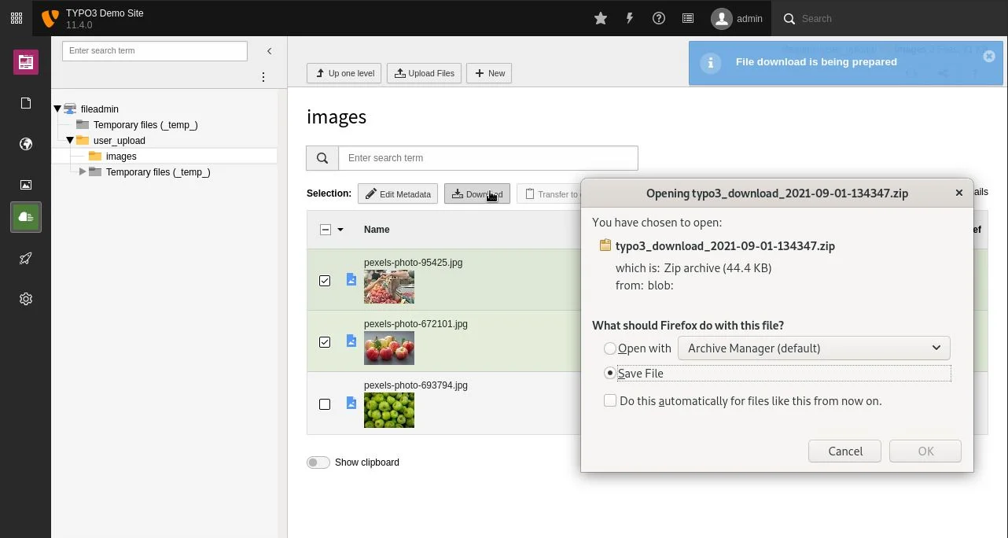Open the Dashboard module in the sidebar

tap(26, 61)
